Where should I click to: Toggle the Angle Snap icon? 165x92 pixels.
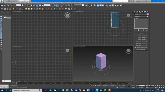pyautogui.click(x=63, y=5)
